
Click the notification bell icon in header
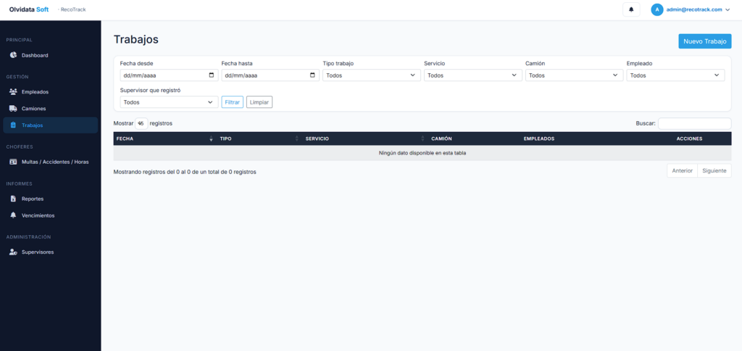[x=631, y=9]
